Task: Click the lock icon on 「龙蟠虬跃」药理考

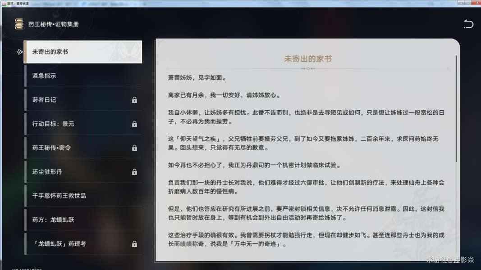Action: [134, 243]
